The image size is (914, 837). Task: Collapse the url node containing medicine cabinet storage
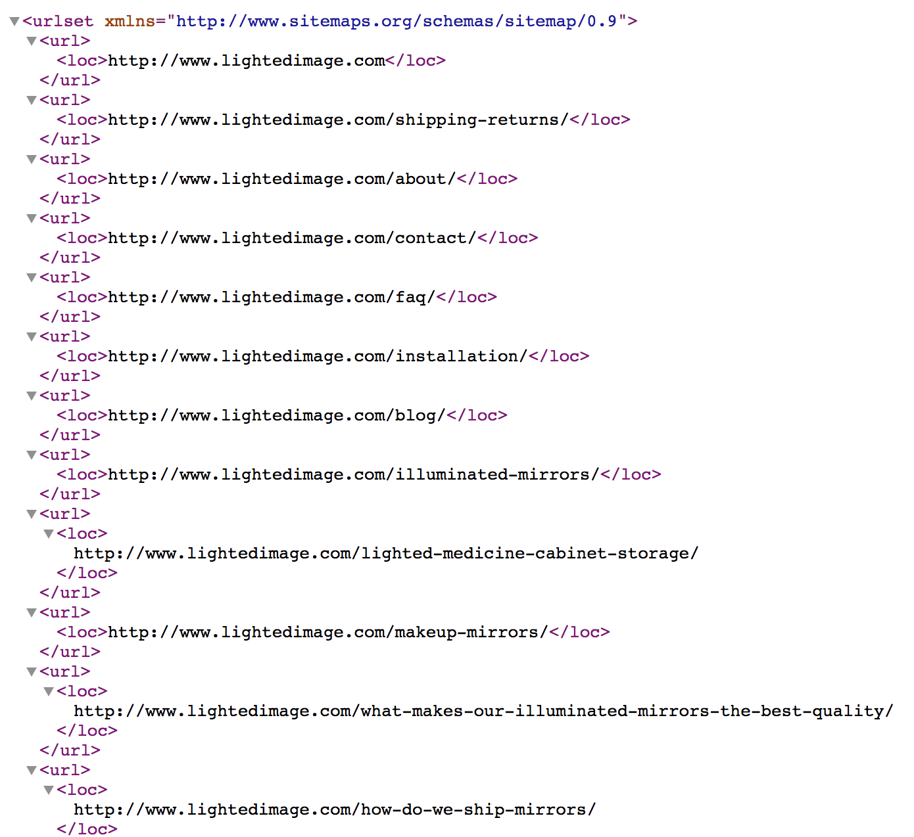click(x=30, y=514)
